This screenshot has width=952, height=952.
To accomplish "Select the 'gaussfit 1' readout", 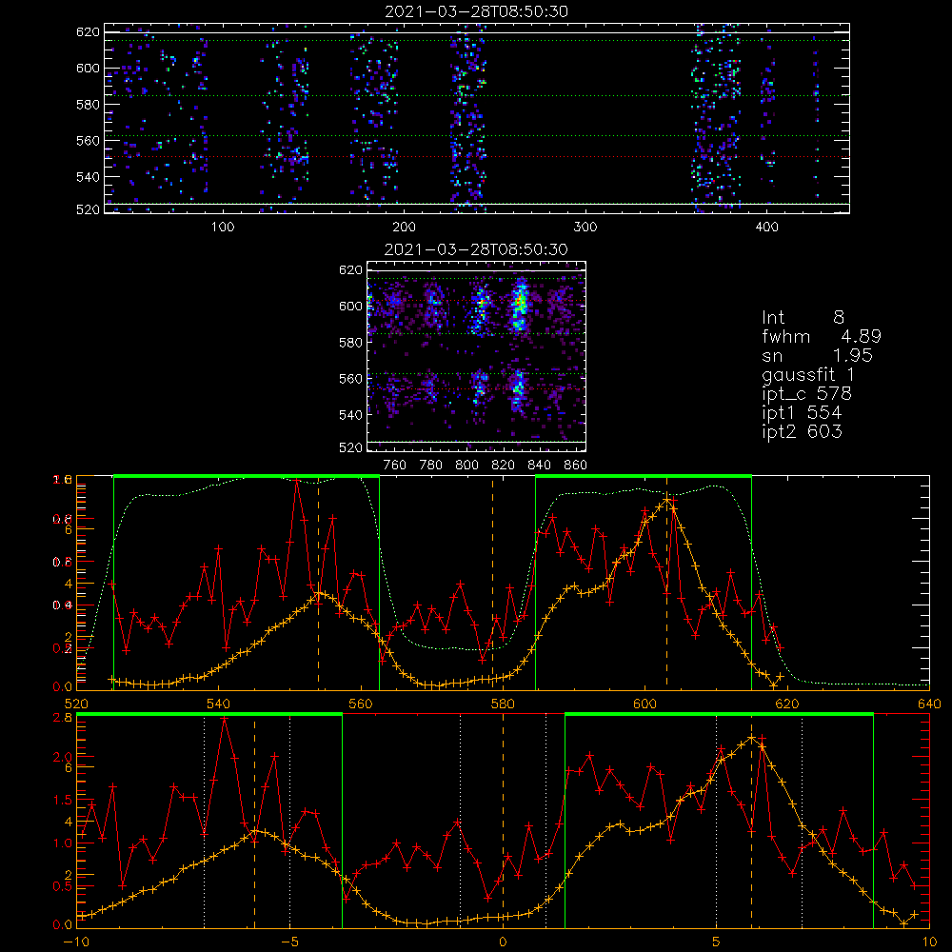I will coord(808,374).
